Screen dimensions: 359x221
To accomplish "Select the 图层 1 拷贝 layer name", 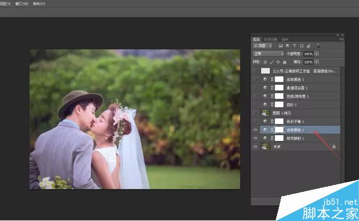I will (282, 113).
